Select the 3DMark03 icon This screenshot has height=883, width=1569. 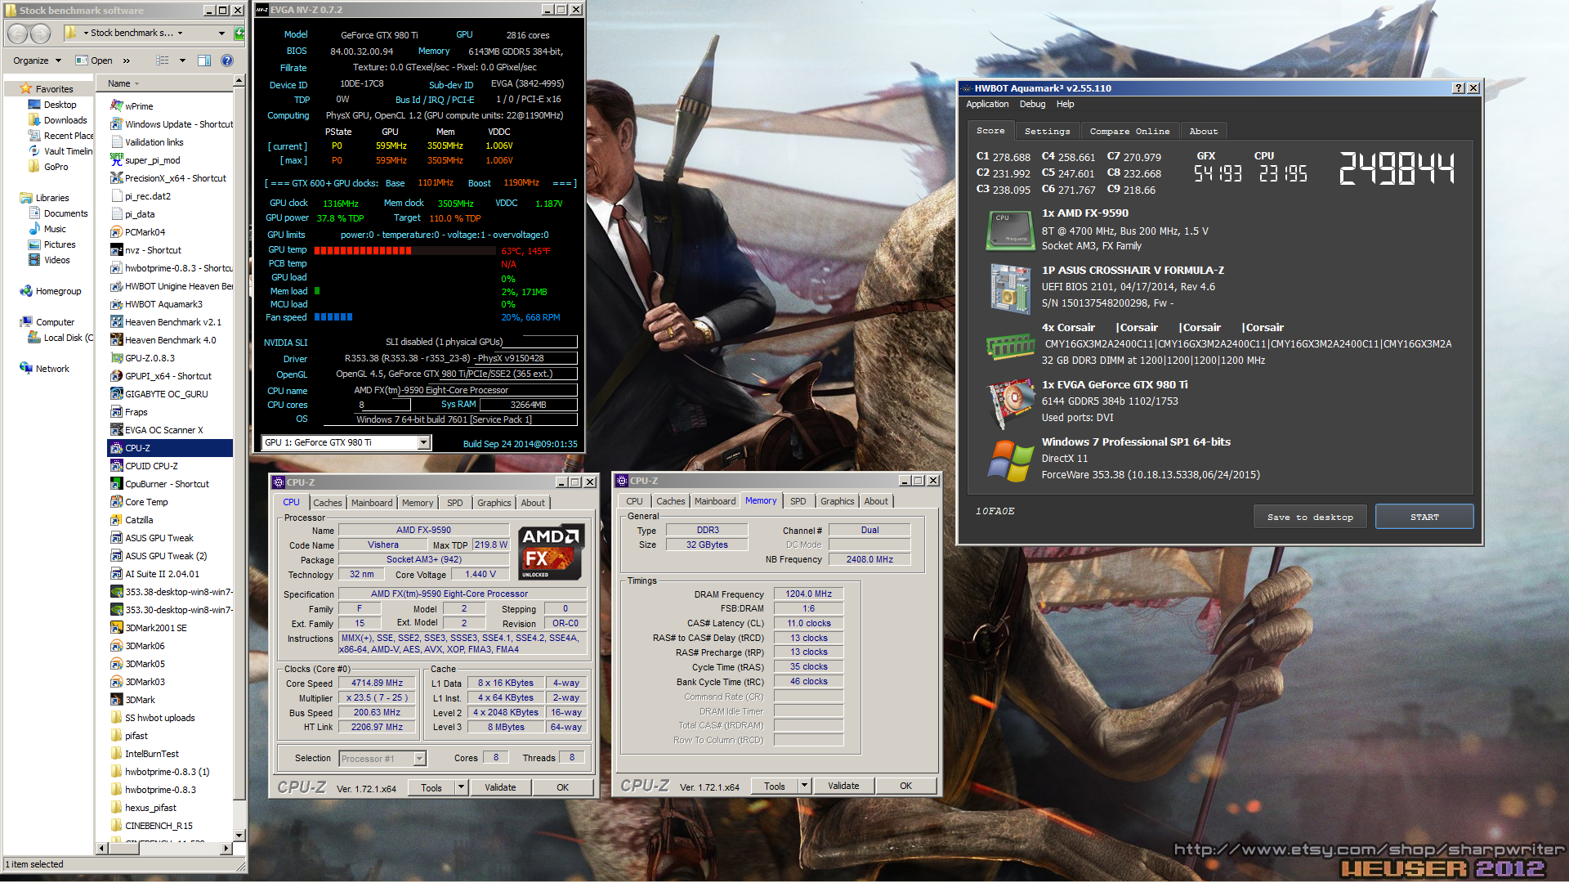(117, 682)
